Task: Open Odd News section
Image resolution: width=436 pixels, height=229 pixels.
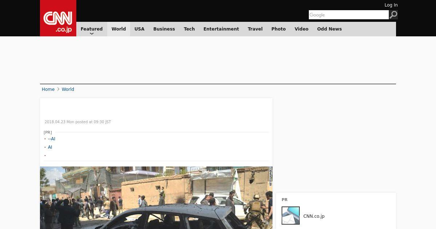Action: point(330,29)
